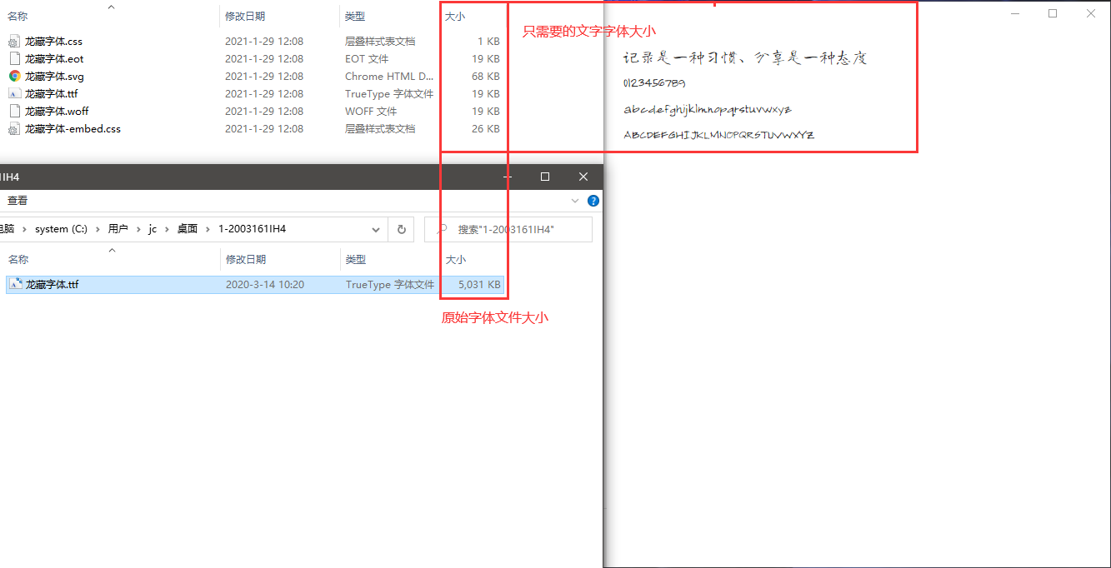The width and height of the screenshot is (1111, 568).
Task: Maximize the 1-2003161IH4 Explorer window
Action: [x=545, y=177]
